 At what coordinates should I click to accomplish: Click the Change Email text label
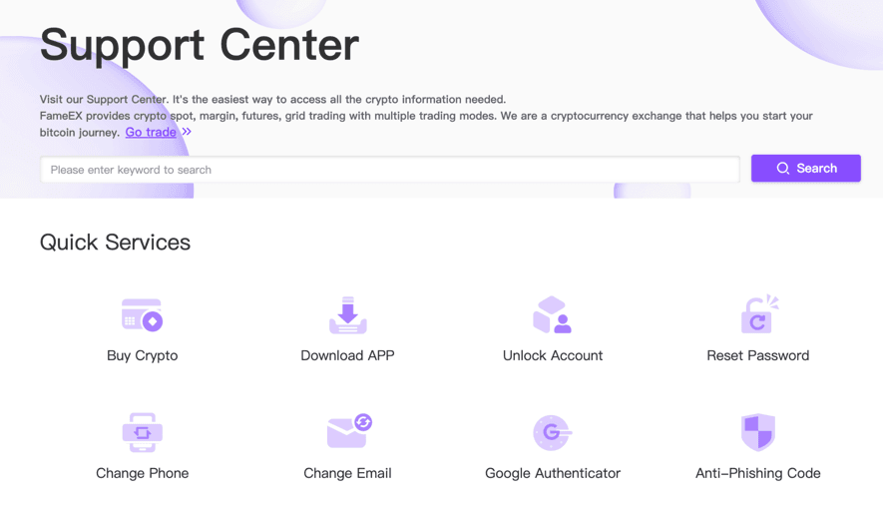[347, 473]
